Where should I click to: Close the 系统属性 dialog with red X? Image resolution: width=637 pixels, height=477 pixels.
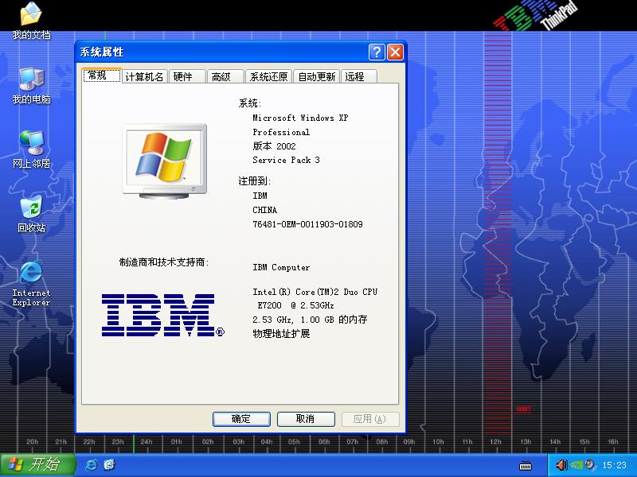pos(395,52)
